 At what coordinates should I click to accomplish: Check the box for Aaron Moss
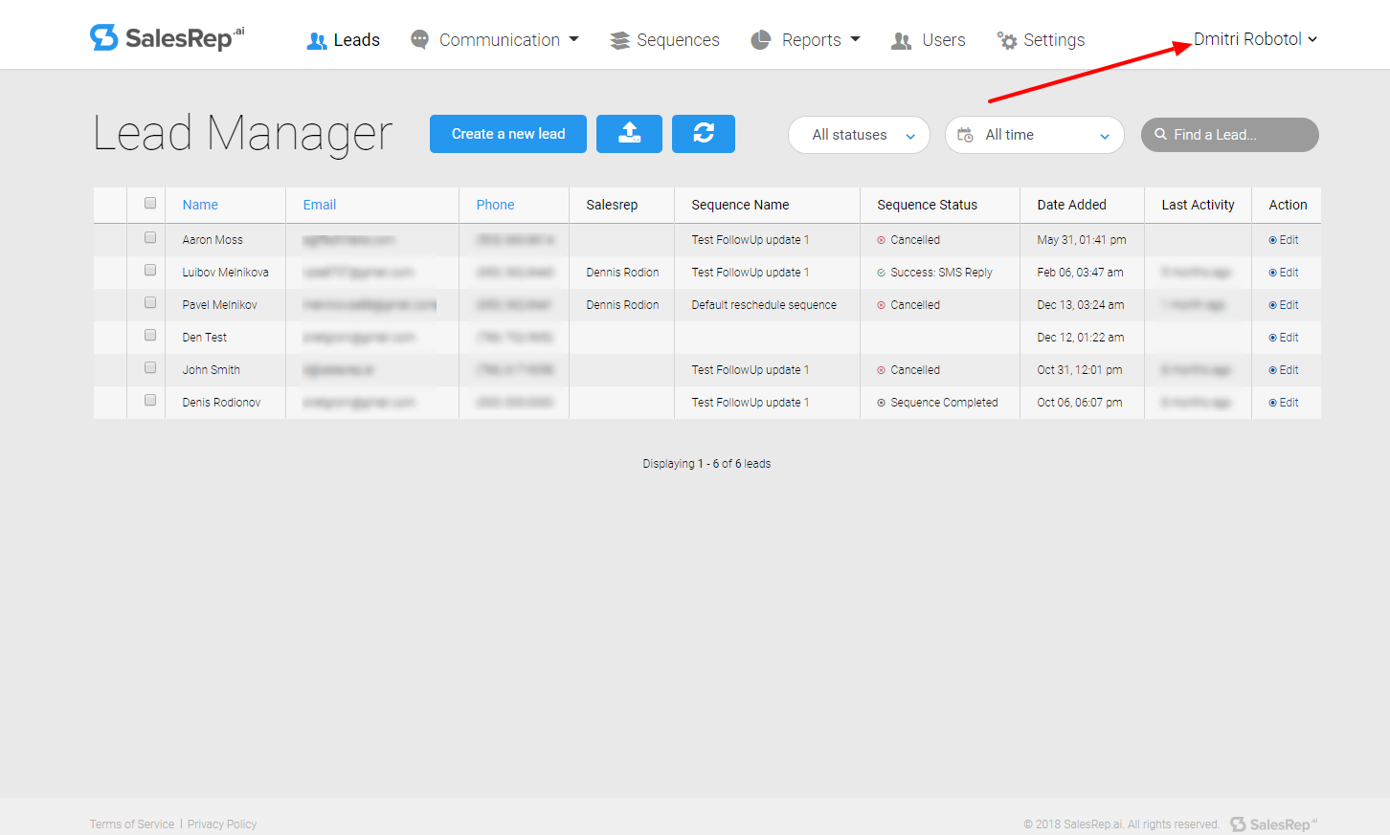[x=150, y=237]
